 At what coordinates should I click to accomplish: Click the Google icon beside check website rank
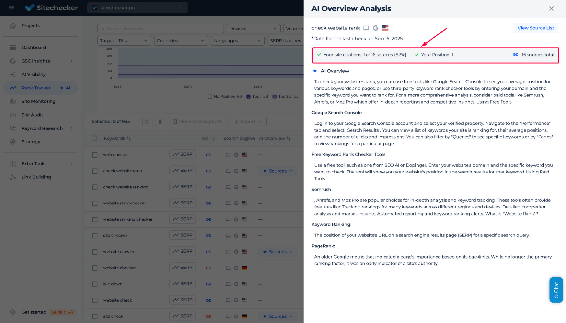(375, 28)
